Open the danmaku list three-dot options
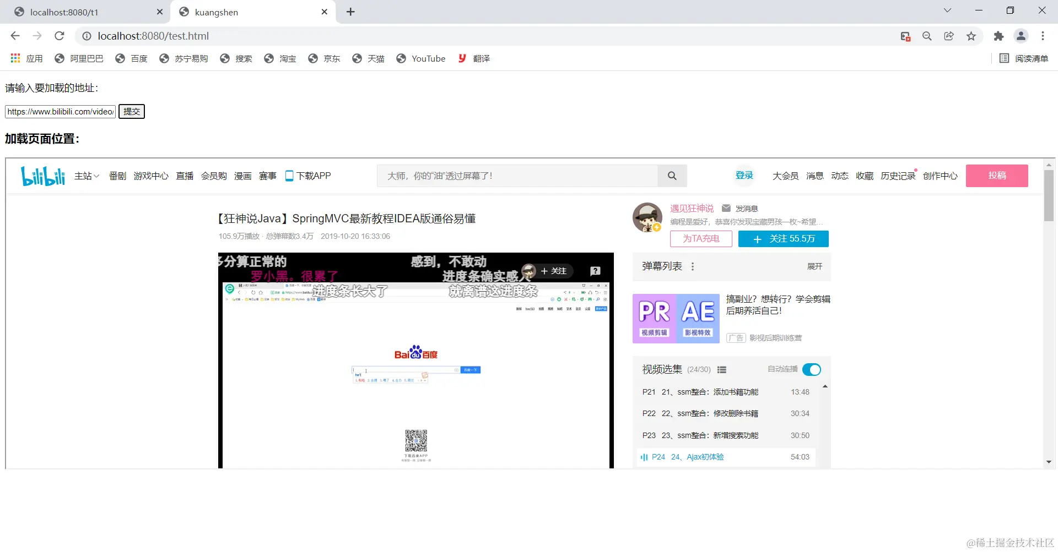This screenshot has height=552, width=1058. [x=693, y=266]
